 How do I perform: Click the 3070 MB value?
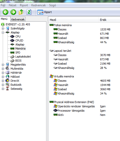point(105,55)
